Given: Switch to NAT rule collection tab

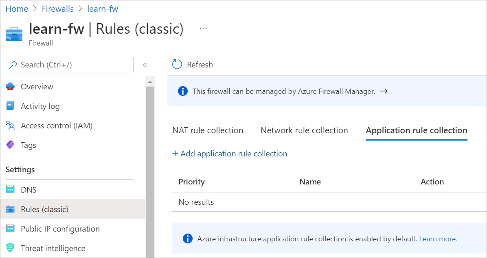Looking at the screenshot, I should [208, 130].
